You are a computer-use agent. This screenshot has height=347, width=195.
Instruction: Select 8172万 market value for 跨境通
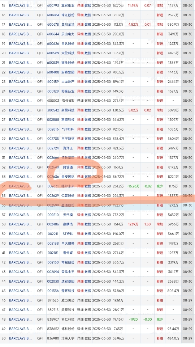click(x=173, y=167)
